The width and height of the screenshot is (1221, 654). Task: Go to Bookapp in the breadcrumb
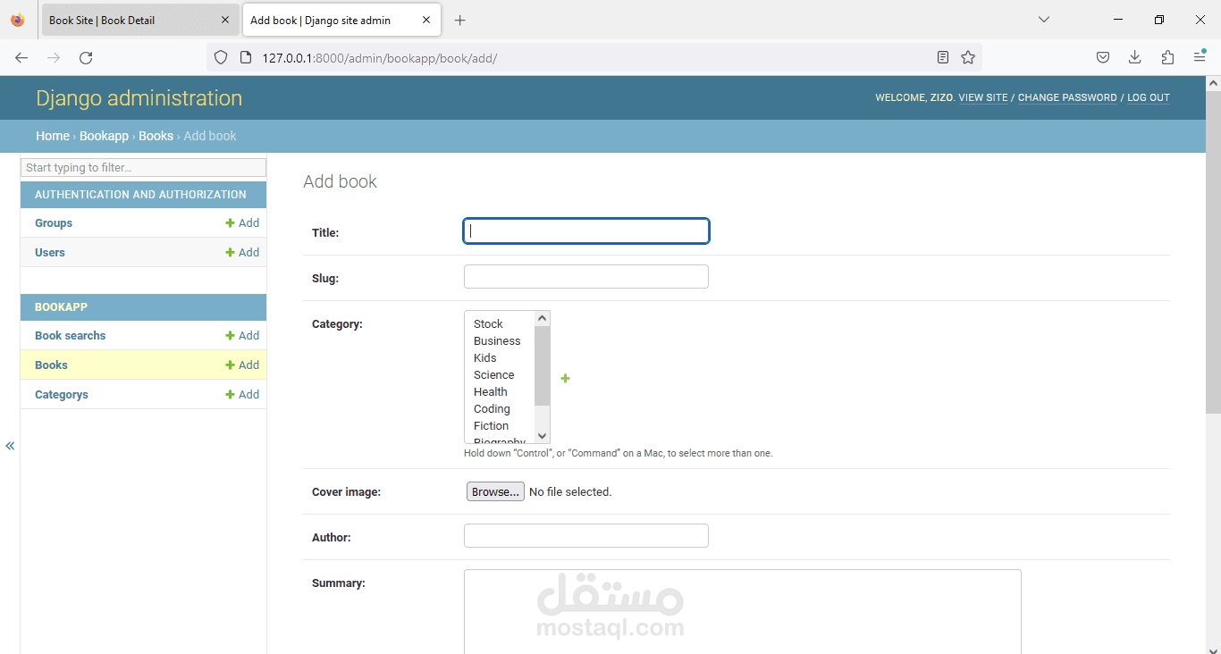[x=104, y=136]
